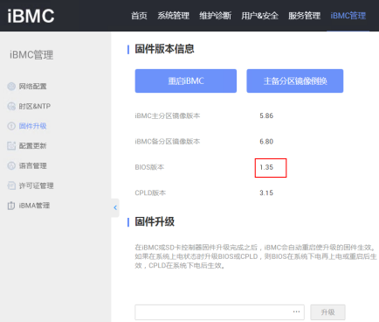Open the 维护诊断 menu
This screenshot has height=322, width=379.
pos(216,16)
